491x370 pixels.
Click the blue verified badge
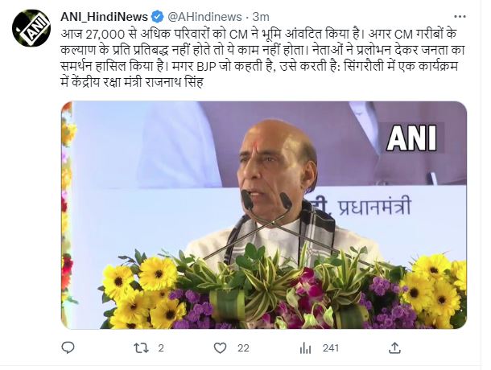click(x=158, y=17)
